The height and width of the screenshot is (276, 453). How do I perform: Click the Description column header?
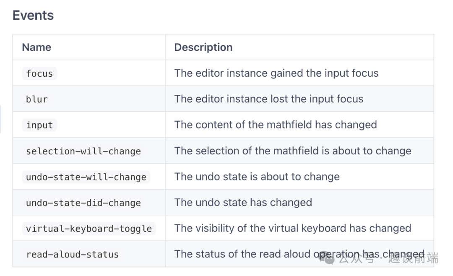[x=203, y=47]
